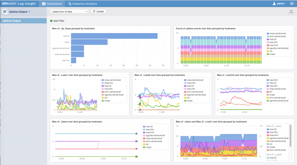Screen dimensions: 297x165
Task: Open the hamburger menu icon
Action: click(x=292, y=4)
